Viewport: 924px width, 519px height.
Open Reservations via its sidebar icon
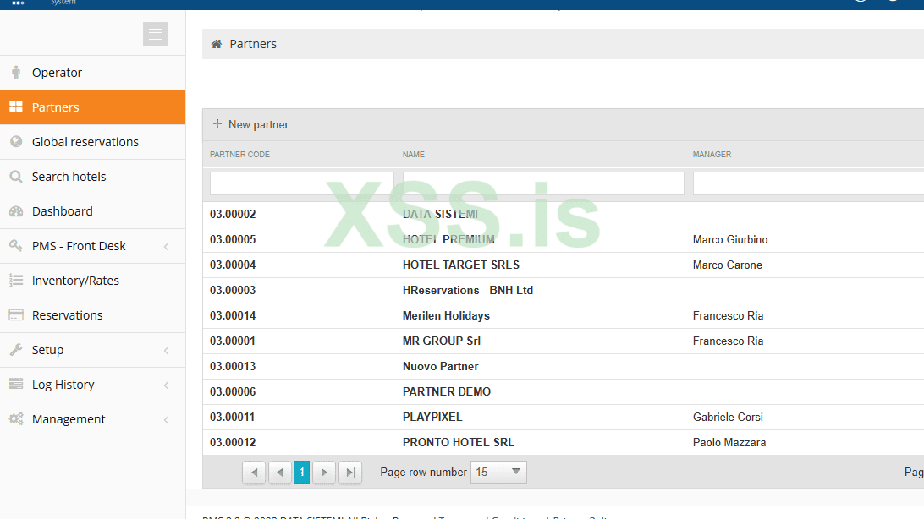click(15, 314)
